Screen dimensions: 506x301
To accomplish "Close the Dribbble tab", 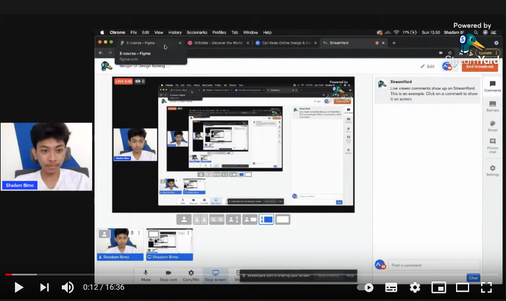I will tap(247, 43).
